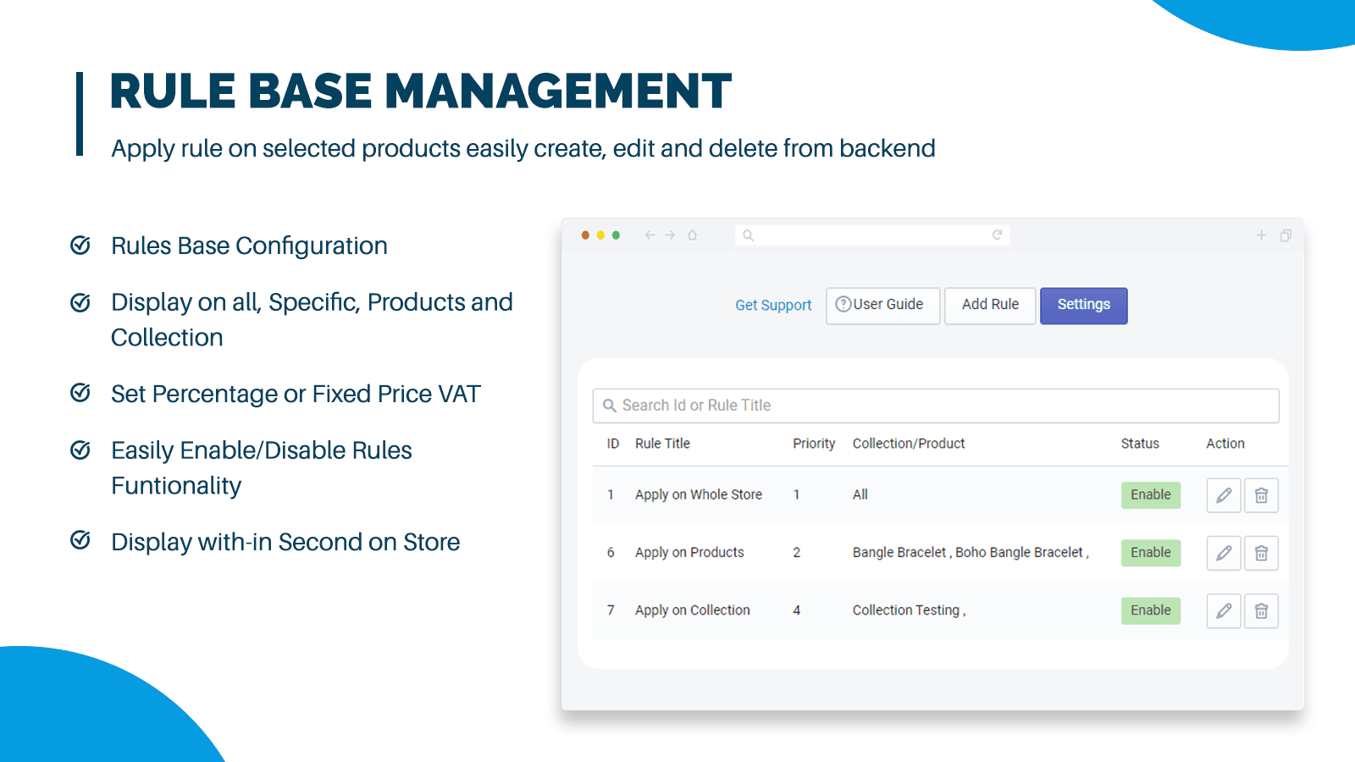Image resolution: width=1355 pixels, height=762 pixels.
Task: Click the browser address bar
Action: 871,235
